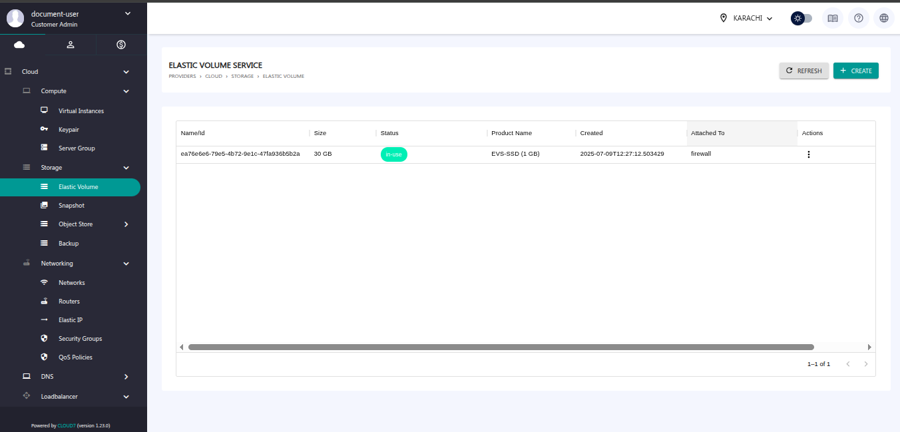Collapse the Networking section
This screenshot has width=900, height=432.
pyautogui.click(x=126, y=264)
